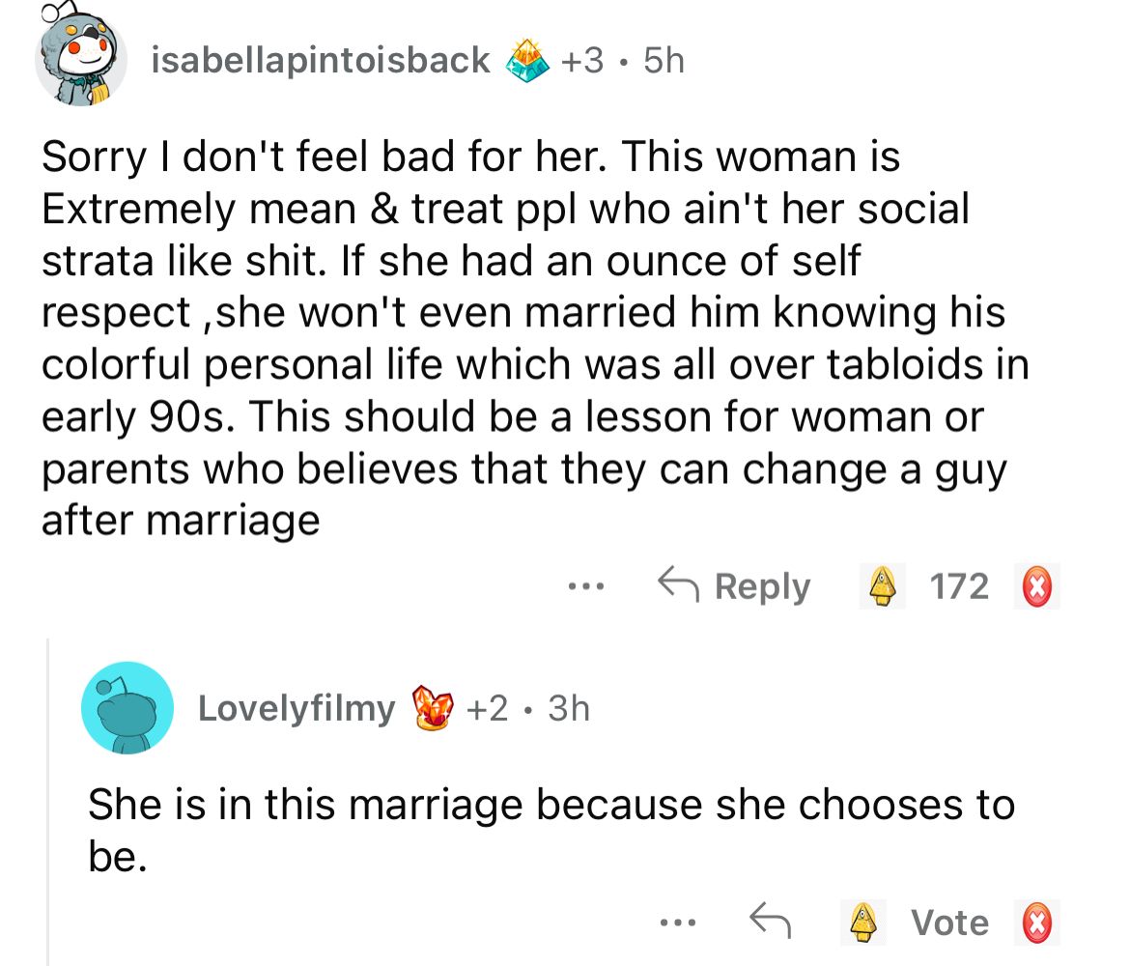Click the 172 score count
Screen dimensions: 1130x966
[x=959, y=586]
